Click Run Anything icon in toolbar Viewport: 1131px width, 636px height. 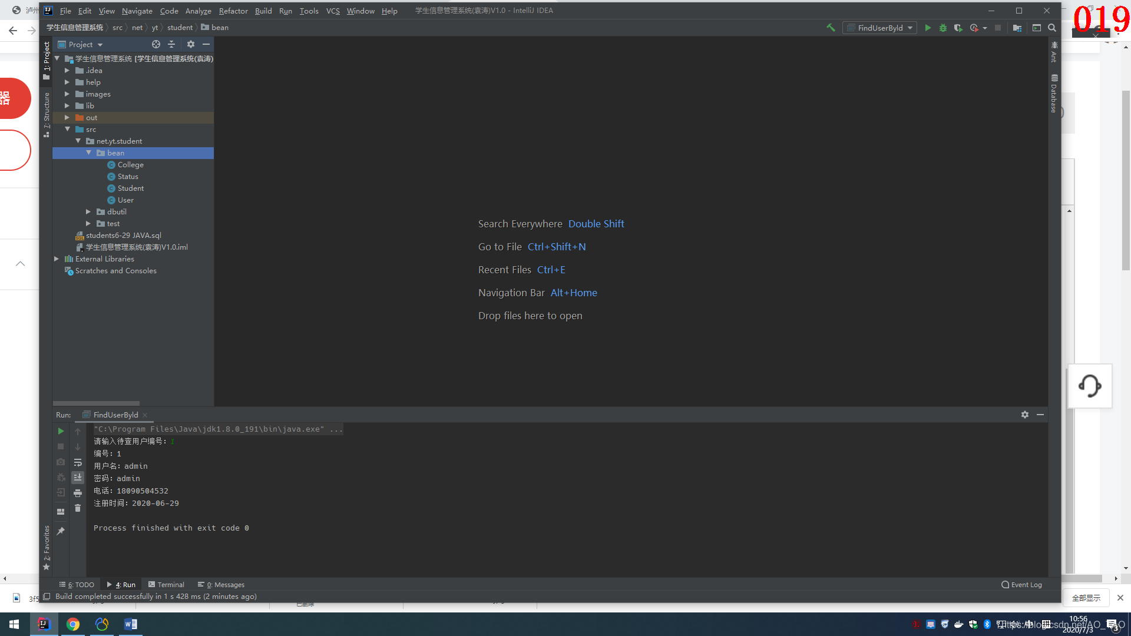tap(1037, 28)
